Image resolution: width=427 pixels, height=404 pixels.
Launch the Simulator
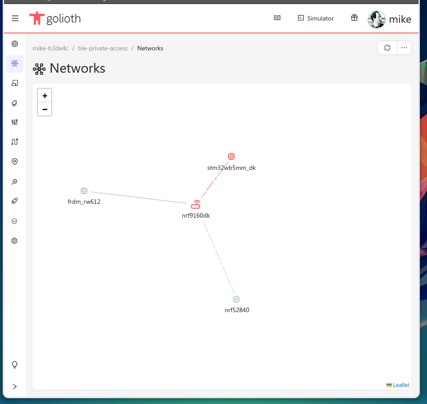316,18
